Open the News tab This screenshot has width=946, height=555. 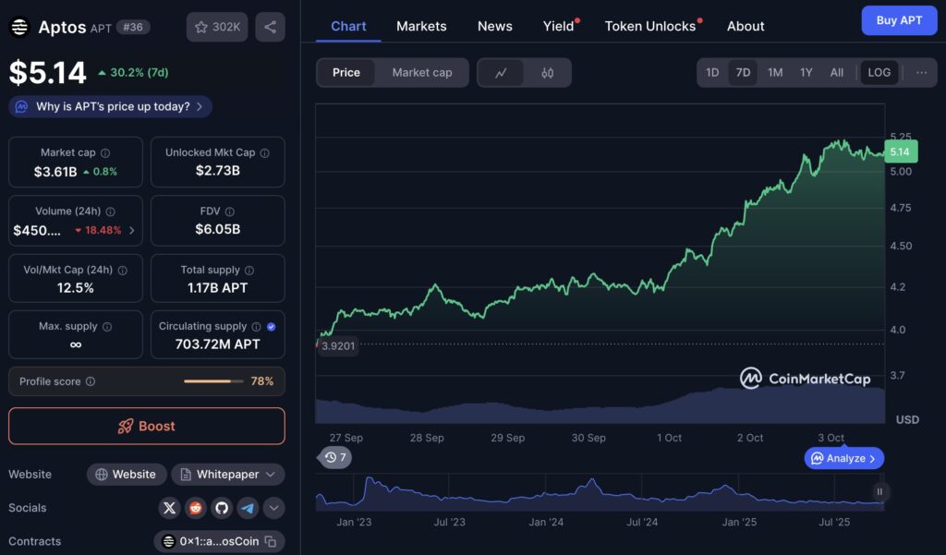[x=495, y=26]
